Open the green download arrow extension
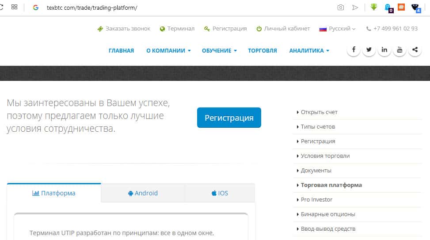430x240 pixels. point(373,7)
